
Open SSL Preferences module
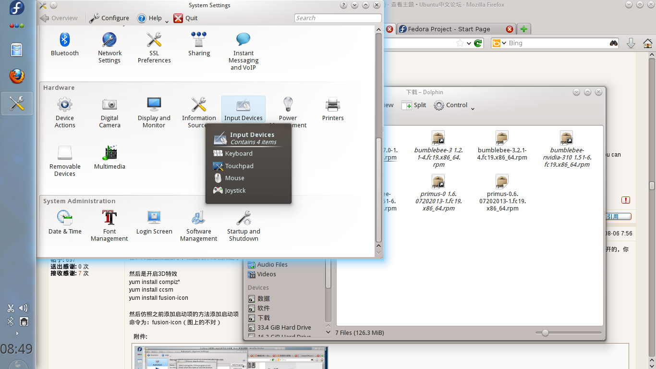click(x=154, y=48)
